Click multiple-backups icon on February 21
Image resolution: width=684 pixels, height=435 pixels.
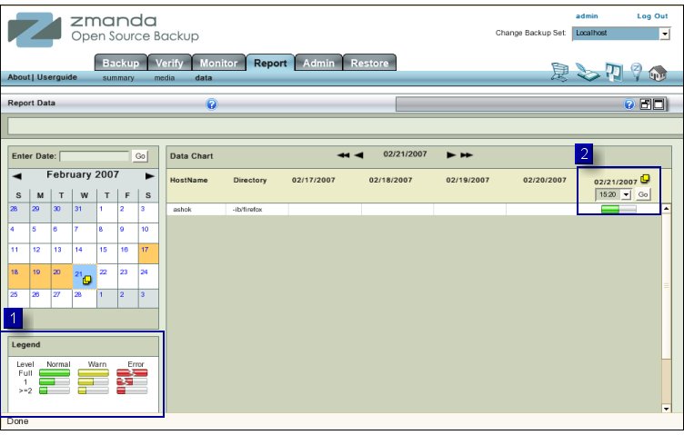click(87, 280)
